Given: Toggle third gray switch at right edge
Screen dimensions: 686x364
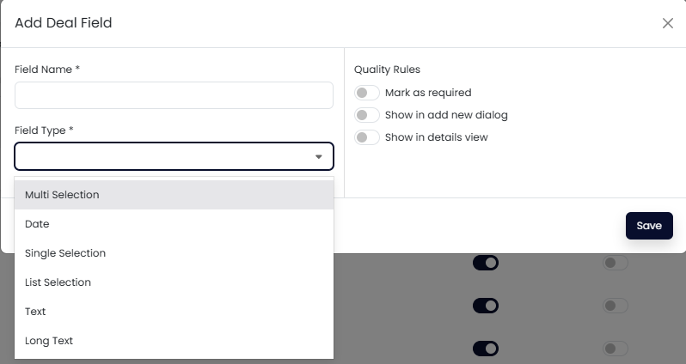Looking at the screenshot, I should 616,349.
